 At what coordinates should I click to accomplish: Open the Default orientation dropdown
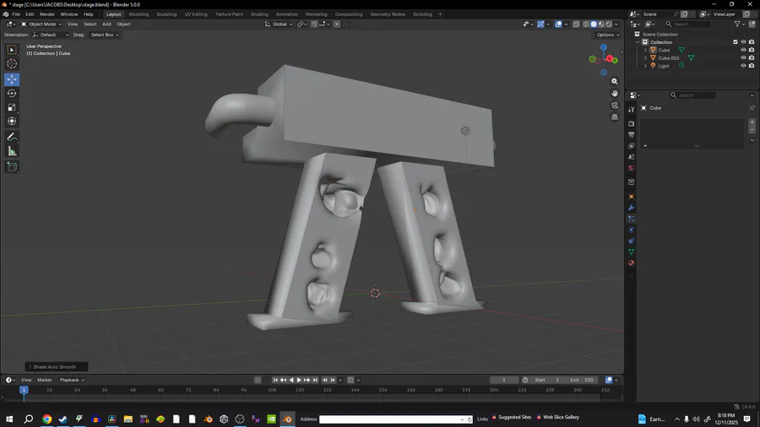click(51, 35)
